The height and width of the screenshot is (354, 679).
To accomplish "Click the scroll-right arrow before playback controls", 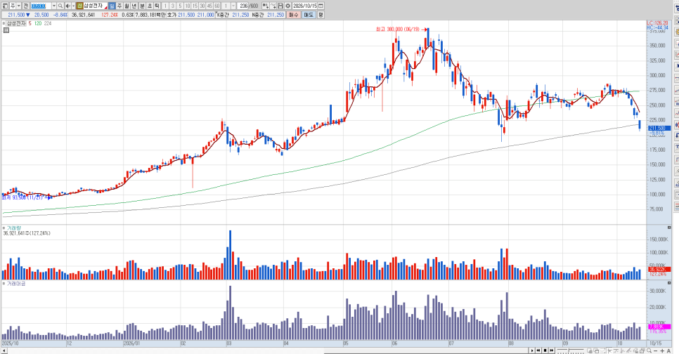I will click(x=532, y=350).
